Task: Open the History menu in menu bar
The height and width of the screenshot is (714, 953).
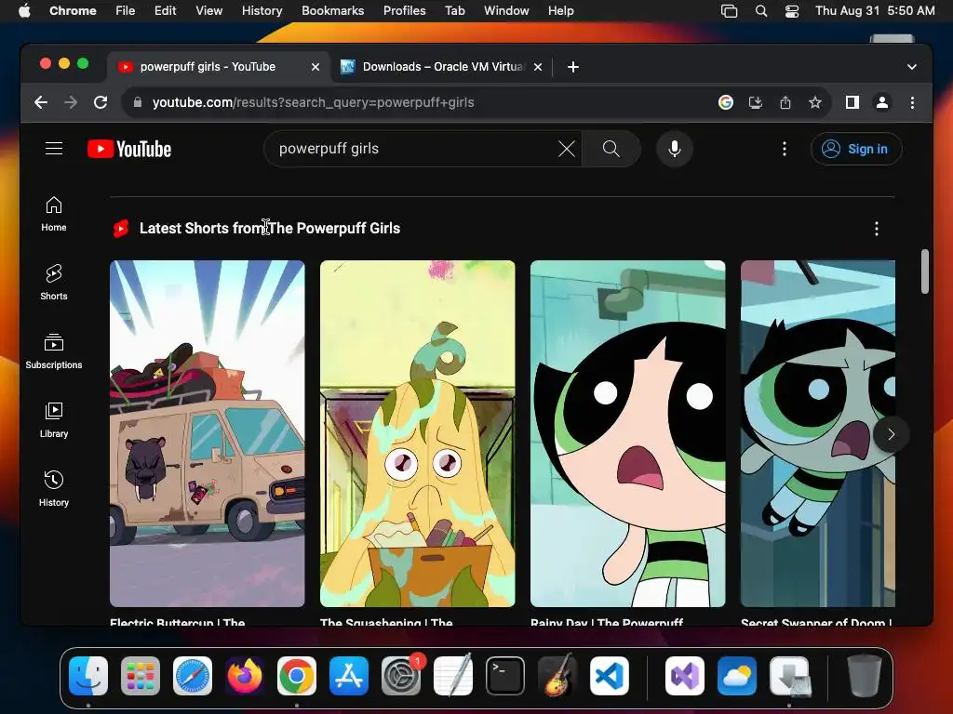Action: click(262, 10)
